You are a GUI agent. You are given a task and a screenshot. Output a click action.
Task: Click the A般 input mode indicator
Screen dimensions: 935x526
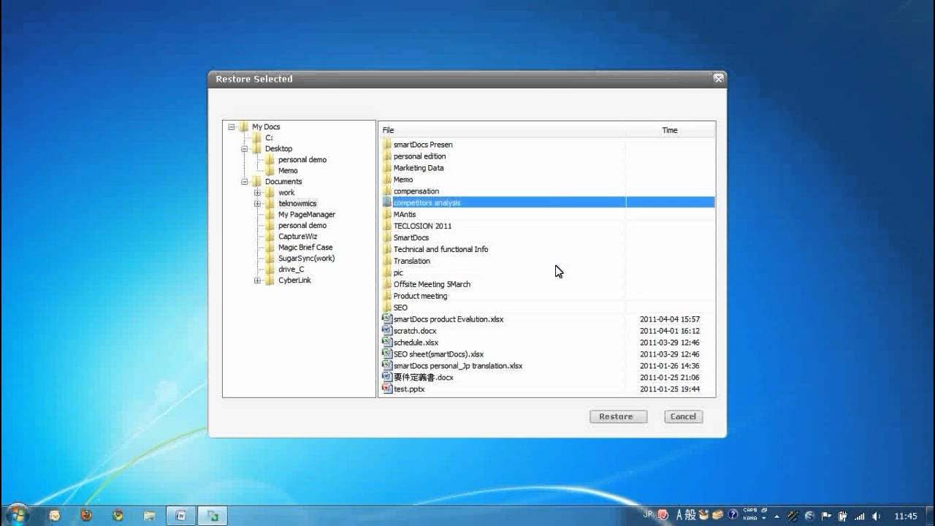click(685, 515)
